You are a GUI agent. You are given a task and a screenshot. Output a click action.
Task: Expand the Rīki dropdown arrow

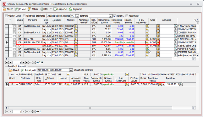point(51,9)
